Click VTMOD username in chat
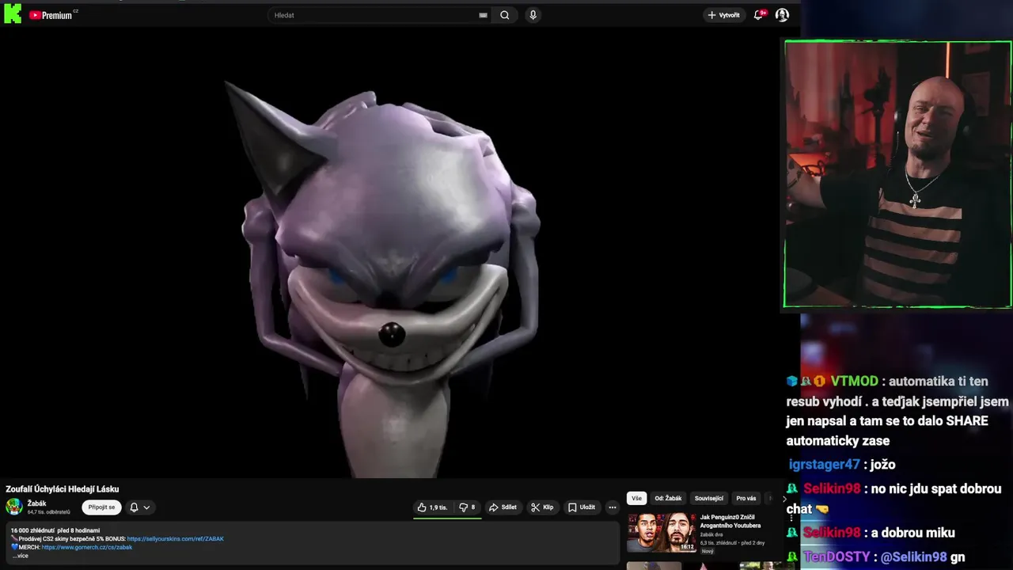The width and height of the screenshot is (1013, 570). [x=854, y=381]
